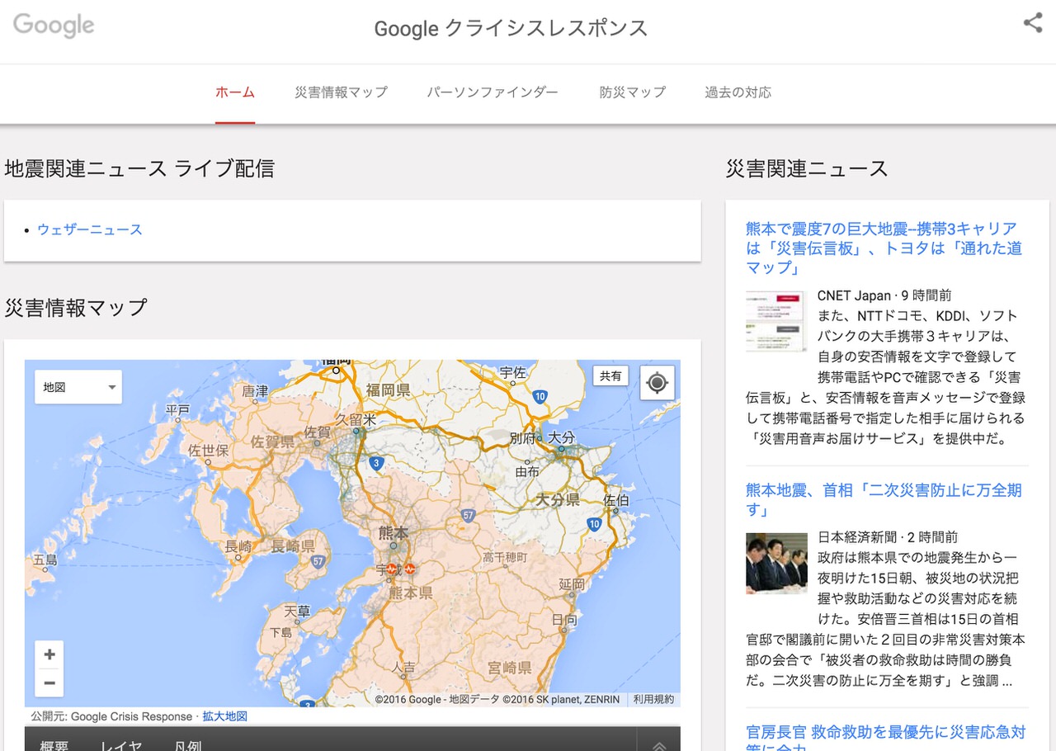This screenshot has height=751, width=1056.
Task: Zoom in on the map
Action: point(49,654)
